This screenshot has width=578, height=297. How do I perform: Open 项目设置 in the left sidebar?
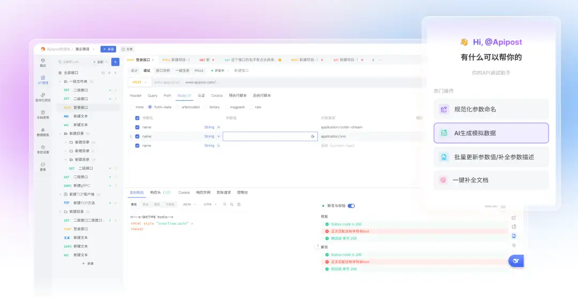coord(43,149)
